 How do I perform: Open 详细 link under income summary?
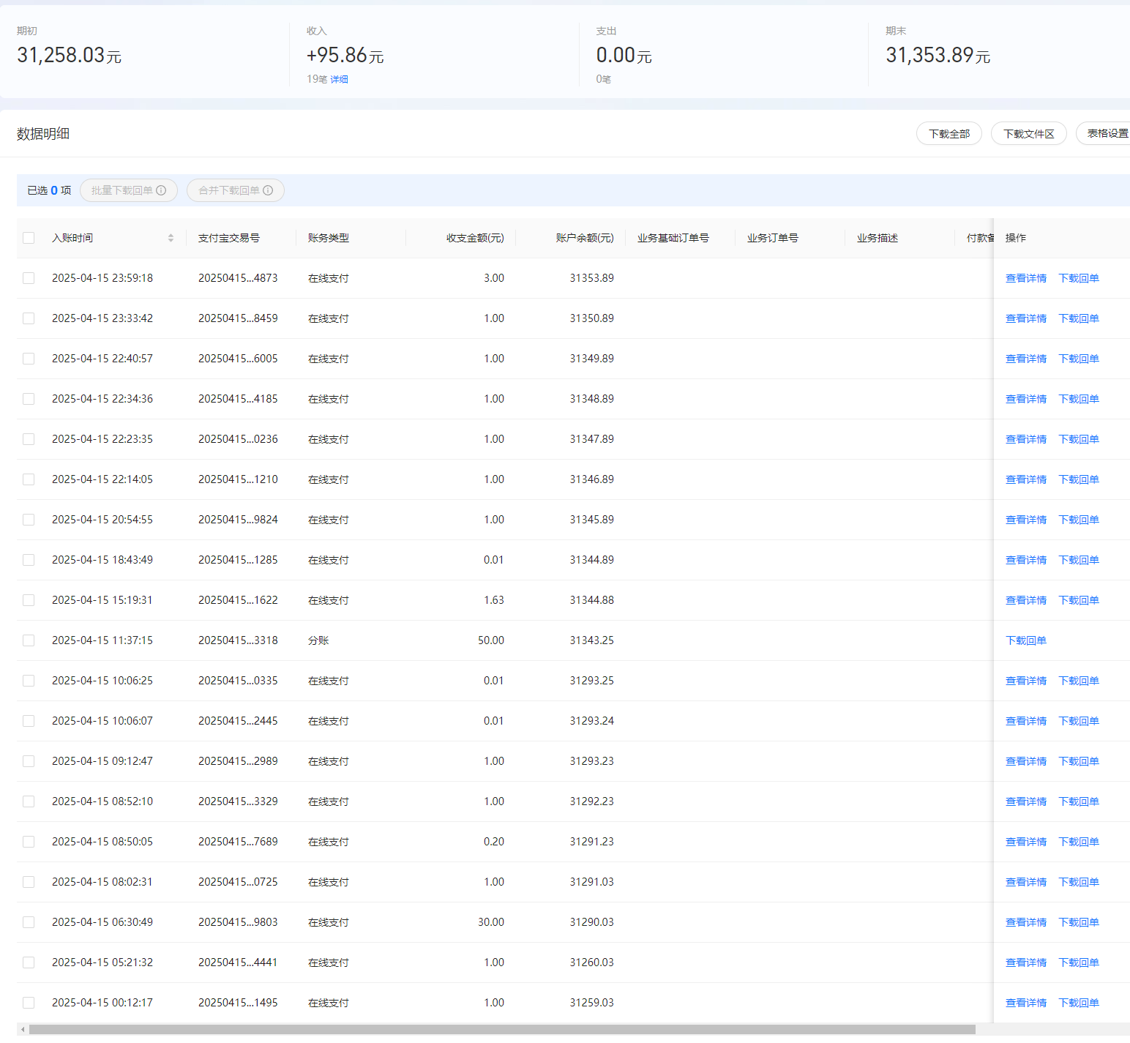[x=339, y=79]
